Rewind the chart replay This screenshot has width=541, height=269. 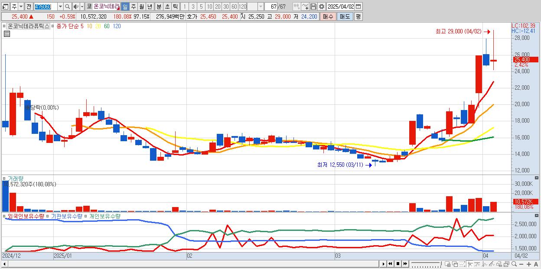390,264
